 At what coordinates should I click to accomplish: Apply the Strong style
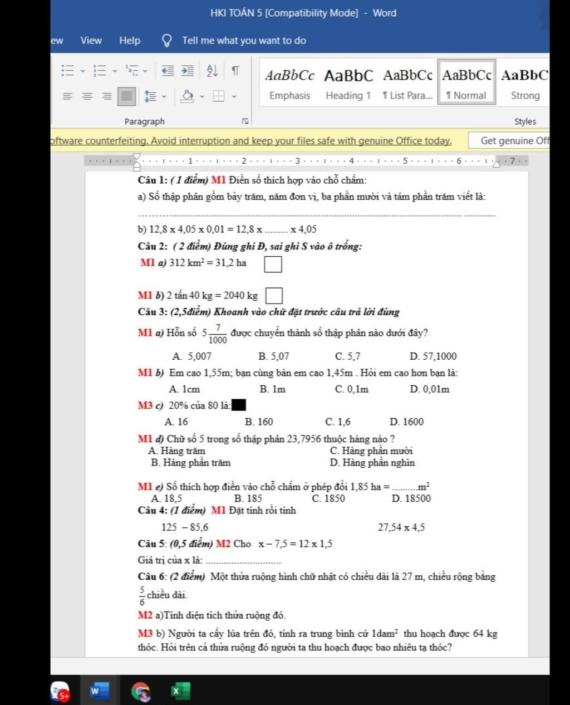click(525, 84)
